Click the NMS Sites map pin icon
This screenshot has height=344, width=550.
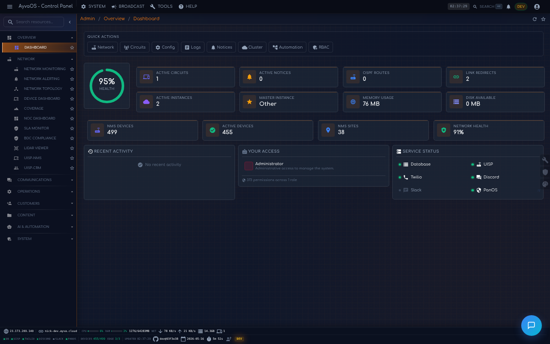tap(328, 130)
